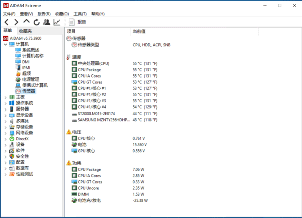Viewport: 302px width, 218px height.
Task: Open the 查看(V) menu
Action: pos(26,14)
